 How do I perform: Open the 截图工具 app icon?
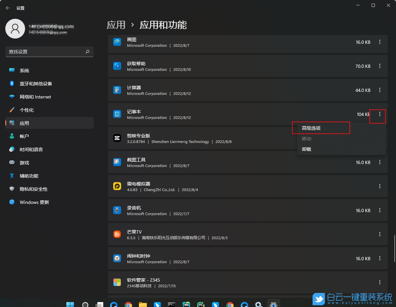coord(117,162)
